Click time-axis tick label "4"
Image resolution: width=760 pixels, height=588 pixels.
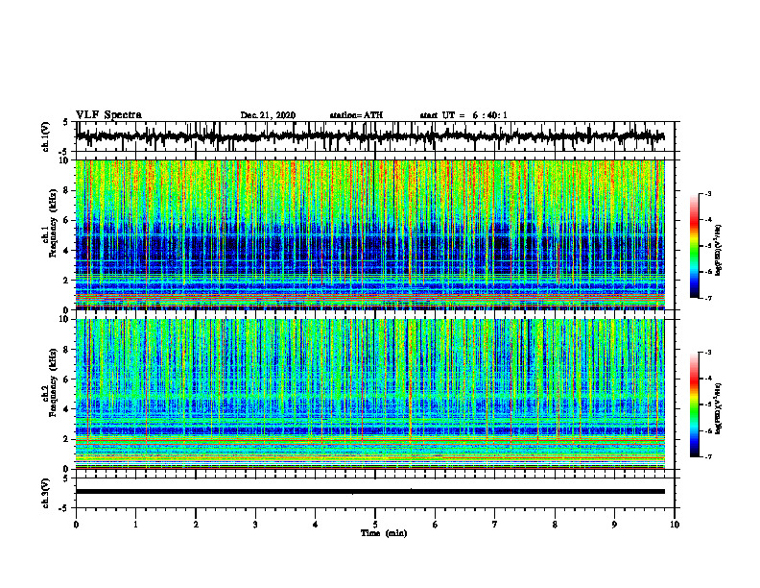click(316, 525)
